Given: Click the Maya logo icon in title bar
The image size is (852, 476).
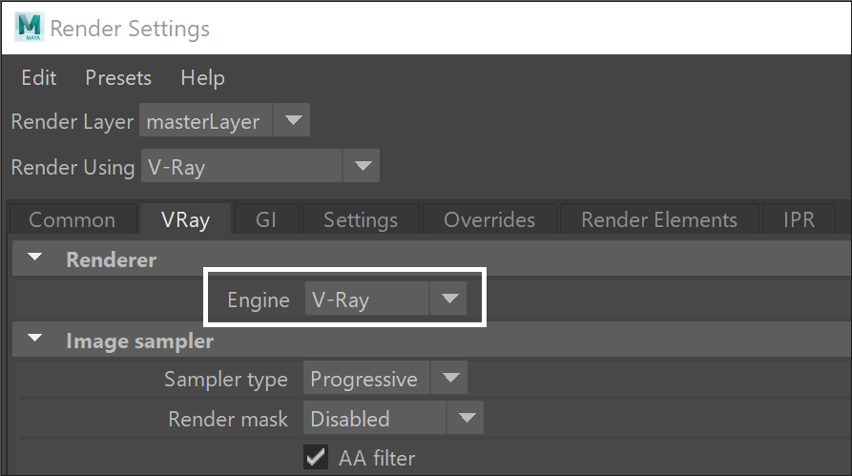Looking at the screenshot, I should coord(30,27).
